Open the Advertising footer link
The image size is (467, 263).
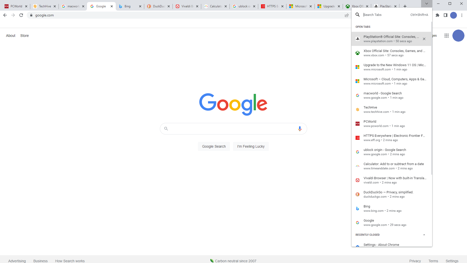point(17,261)
